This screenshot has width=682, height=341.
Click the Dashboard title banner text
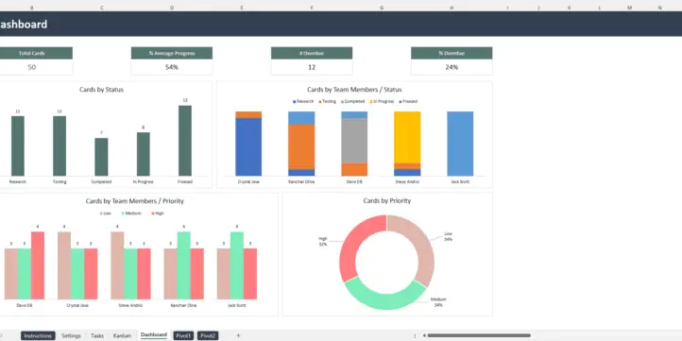pyautogui.click(x=24, y=25)
